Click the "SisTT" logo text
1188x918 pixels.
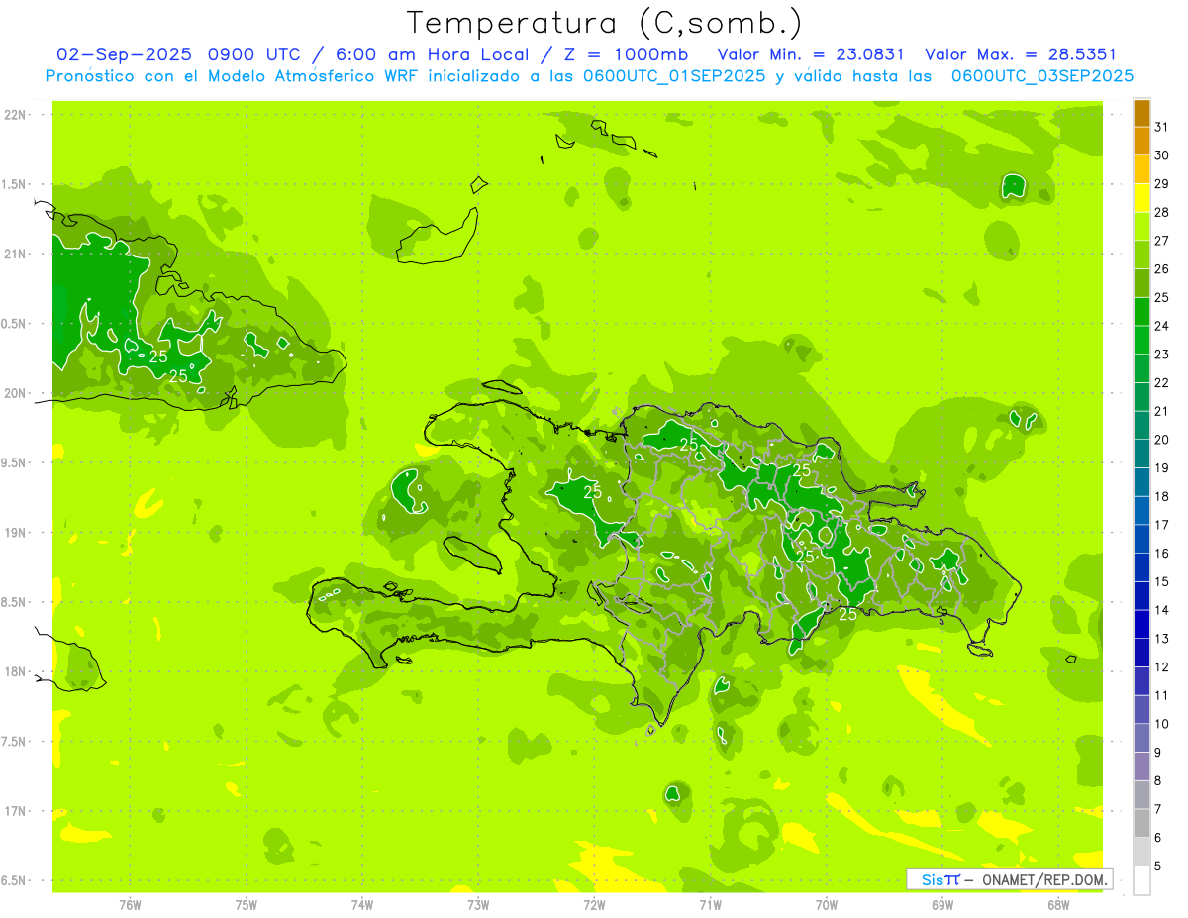click(940, 879)
